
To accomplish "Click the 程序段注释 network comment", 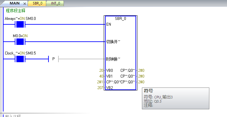I will pyautogui.click(x=15, y=11).
